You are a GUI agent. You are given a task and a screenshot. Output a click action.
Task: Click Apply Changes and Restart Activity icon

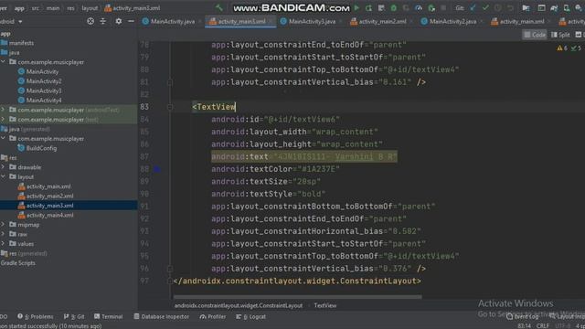368,8
